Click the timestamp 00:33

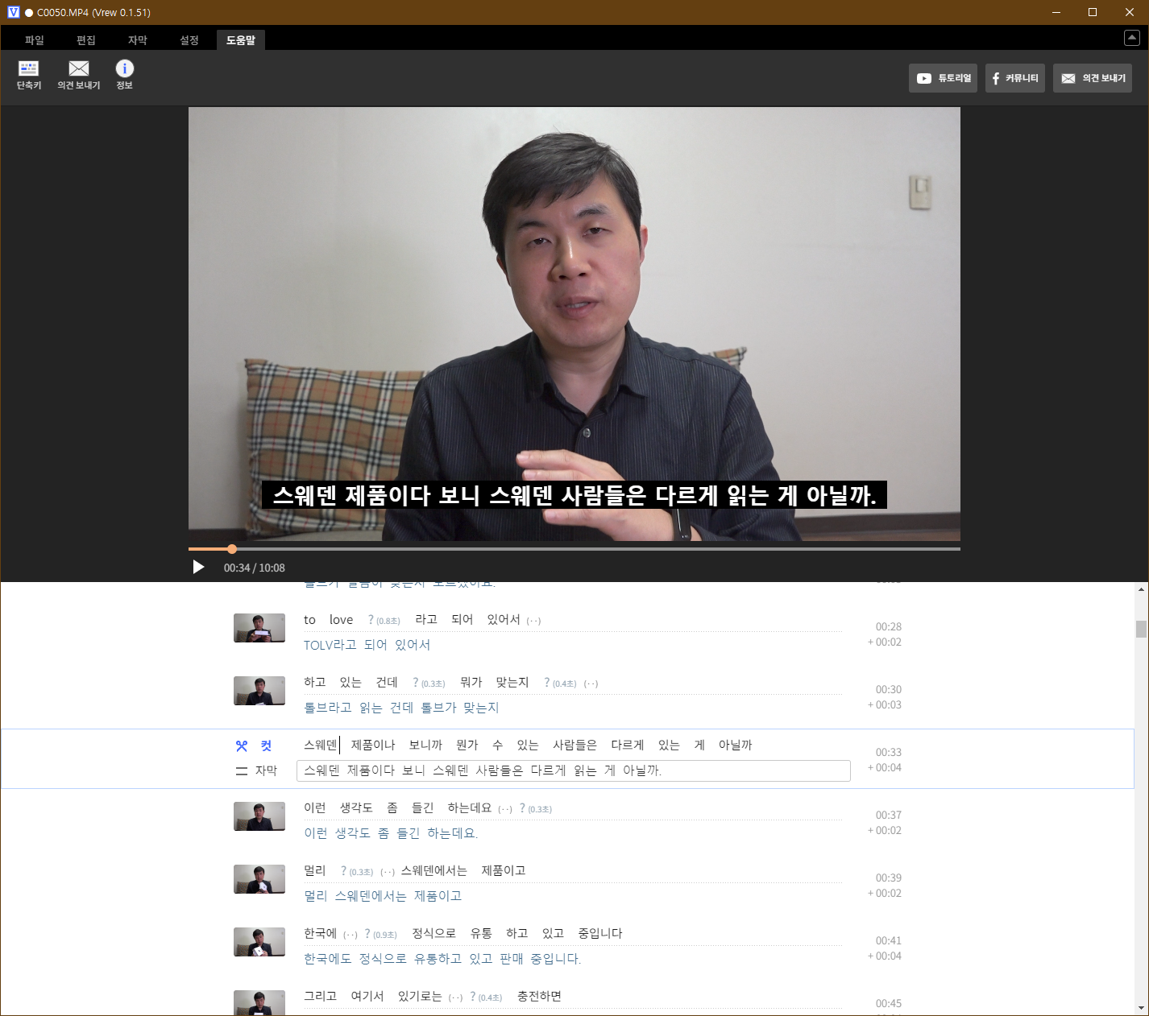pos(888,752)
